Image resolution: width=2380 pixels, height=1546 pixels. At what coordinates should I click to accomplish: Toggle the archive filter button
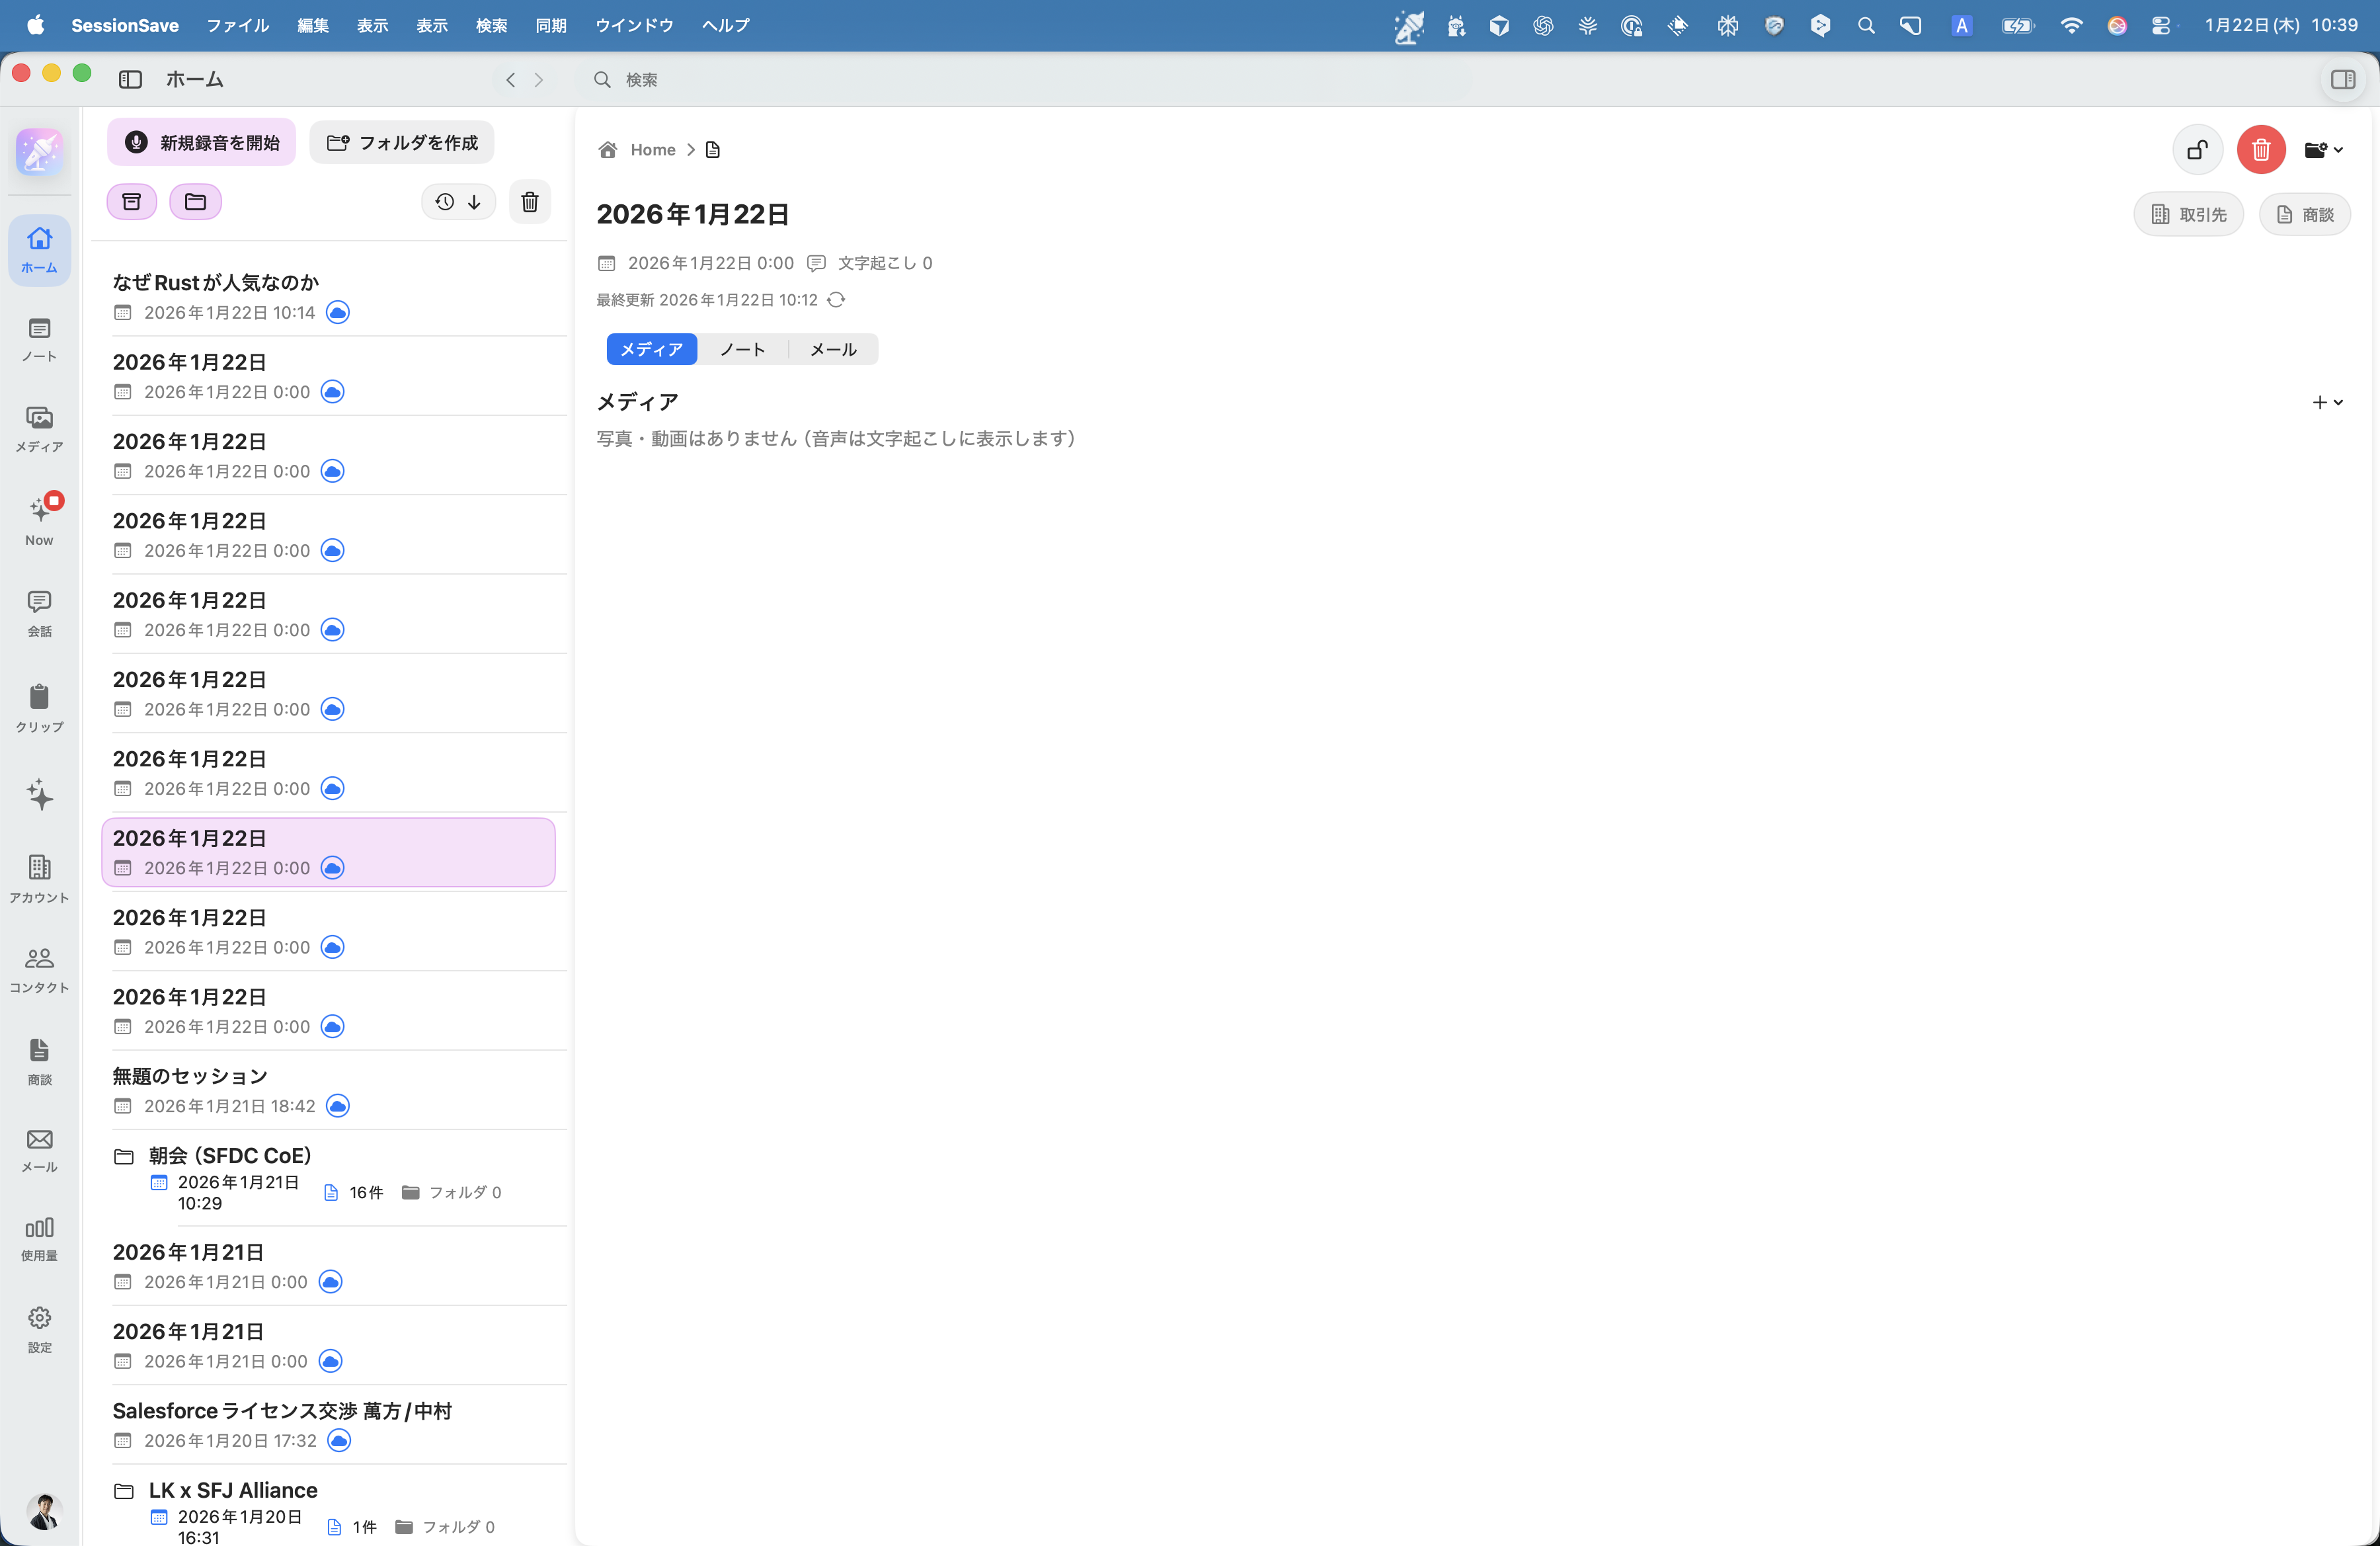[x=132, y=202]
